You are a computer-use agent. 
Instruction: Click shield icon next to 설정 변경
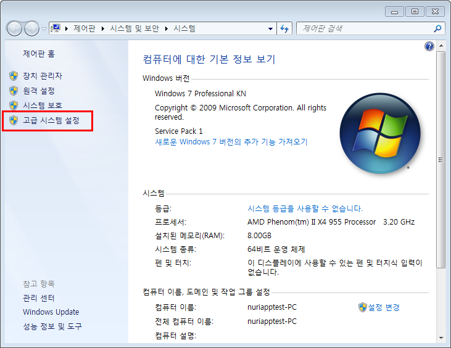click(x=363, y=307)
